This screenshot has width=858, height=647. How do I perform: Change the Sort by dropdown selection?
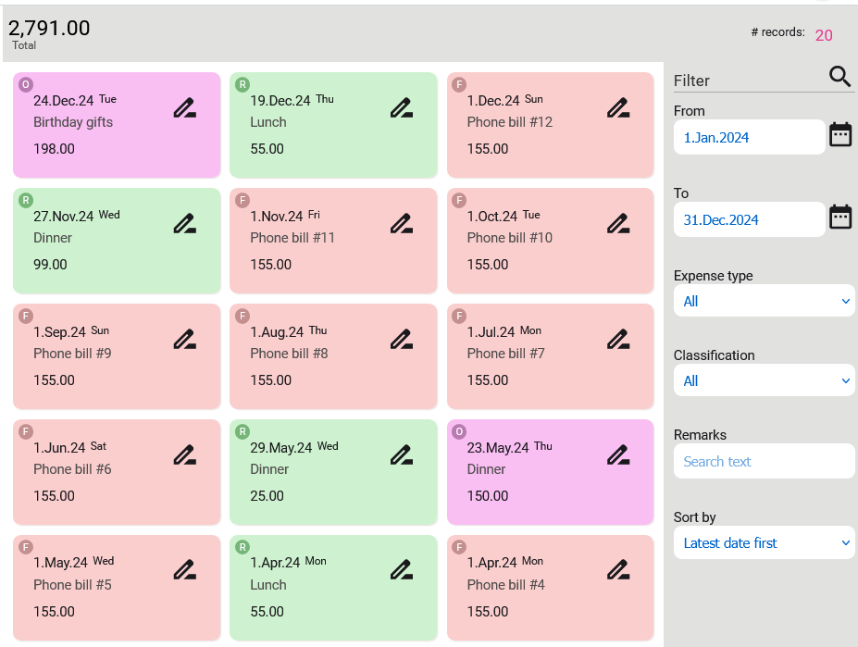pyautogui.click(x=764, y=542)
